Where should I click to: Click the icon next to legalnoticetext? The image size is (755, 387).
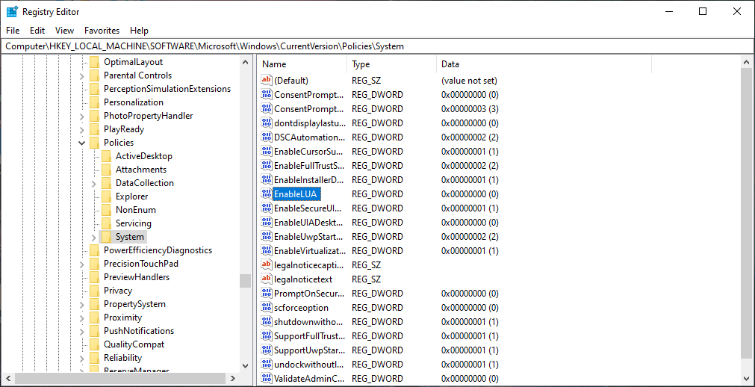(267, 279)
